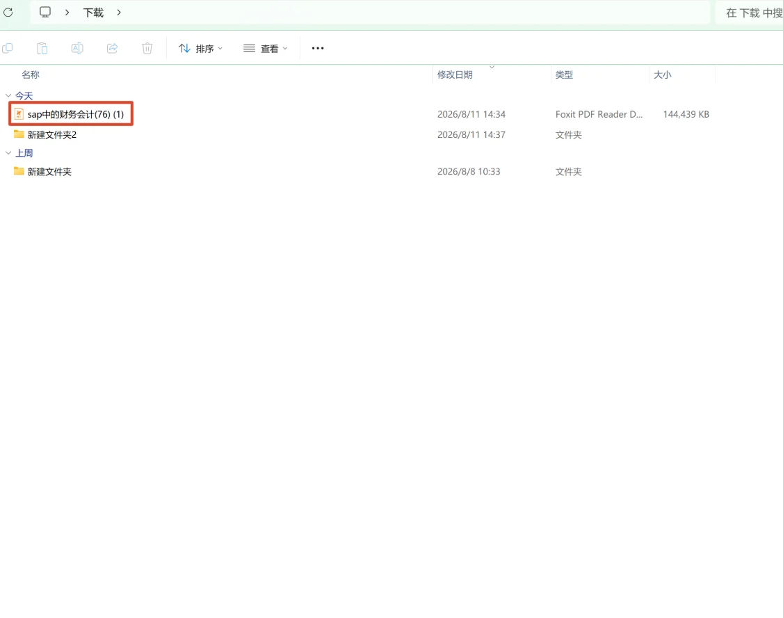Click the Share toolbar icon
Image resolution: width=783 pixels, height=618 pixels.
113,49
